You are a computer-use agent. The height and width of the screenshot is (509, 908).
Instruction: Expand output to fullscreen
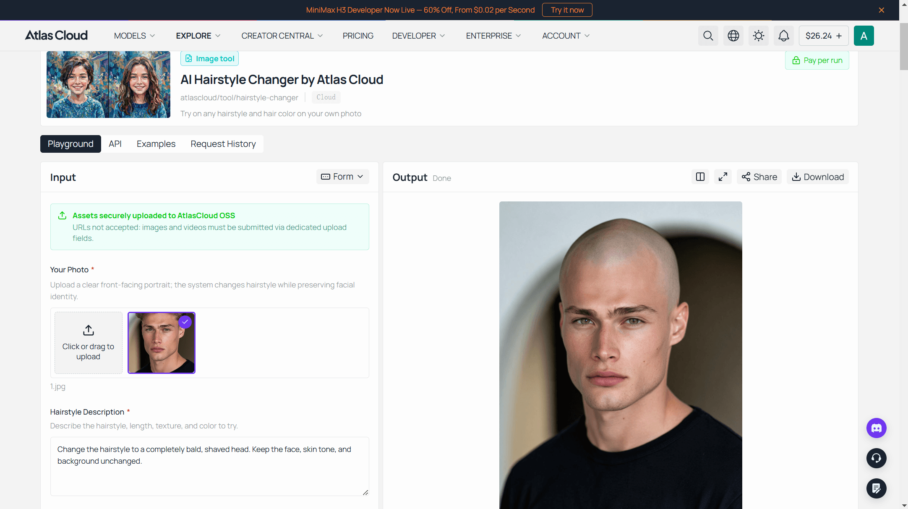coord(723,177)
